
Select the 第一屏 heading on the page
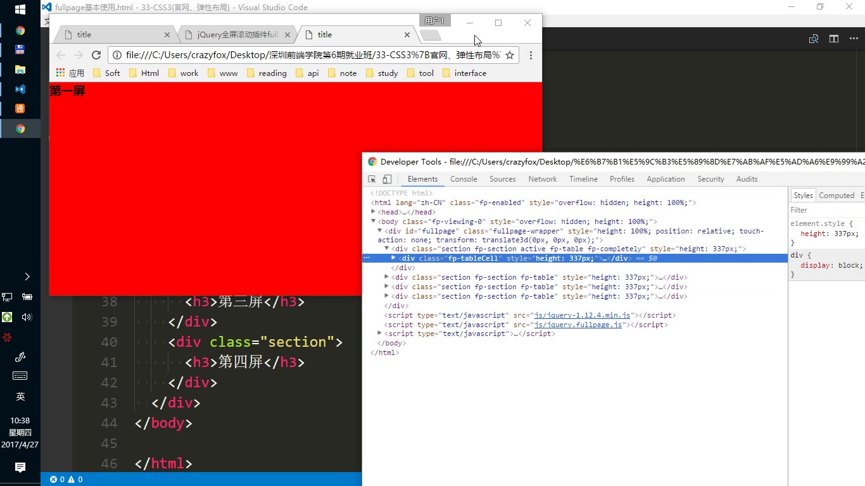67,91
